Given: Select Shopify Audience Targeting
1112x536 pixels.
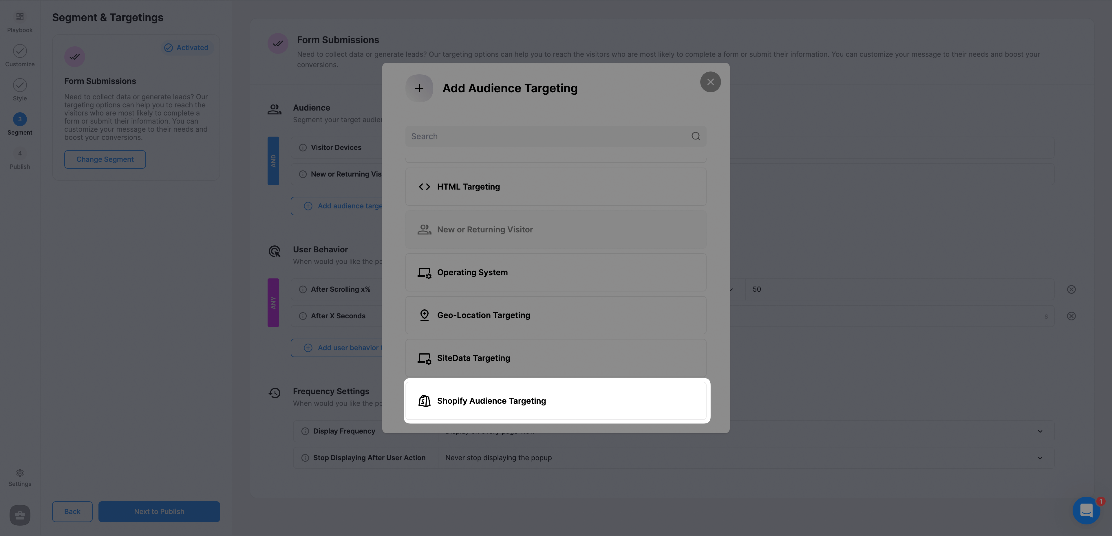Looking at the screenshot, I should coord(556,401).
